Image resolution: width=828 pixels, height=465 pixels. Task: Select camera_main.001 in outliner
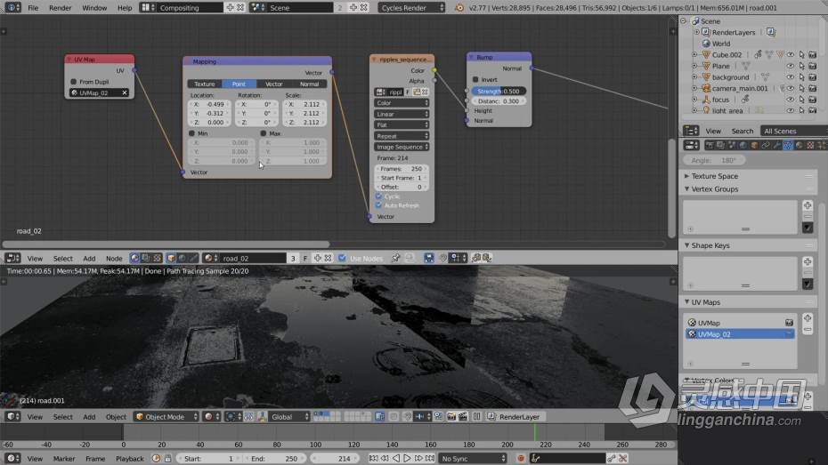coord(739,89)
